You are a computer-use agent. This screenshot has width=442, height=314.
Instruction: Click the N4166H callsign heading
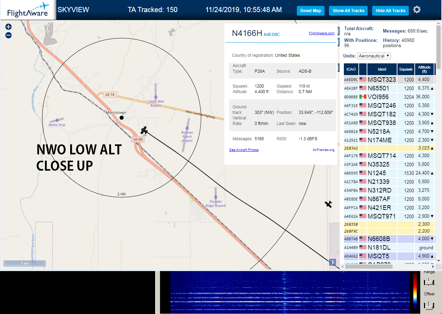pos(247,33)
